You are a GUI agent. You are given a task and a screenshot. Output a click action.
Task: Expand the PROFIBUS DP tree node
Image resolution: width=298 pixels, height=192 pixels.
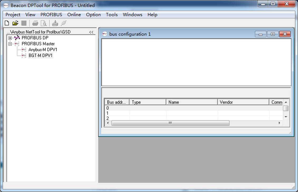pyautogui.click(x=10, y=38)
